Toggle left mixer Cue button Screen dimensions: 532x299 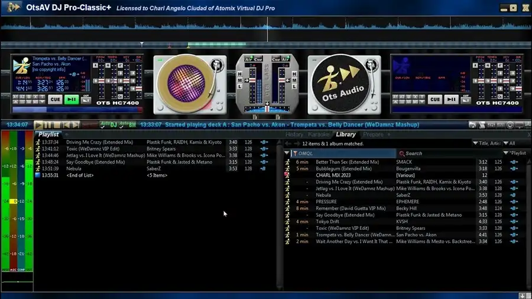coord(258,59)
